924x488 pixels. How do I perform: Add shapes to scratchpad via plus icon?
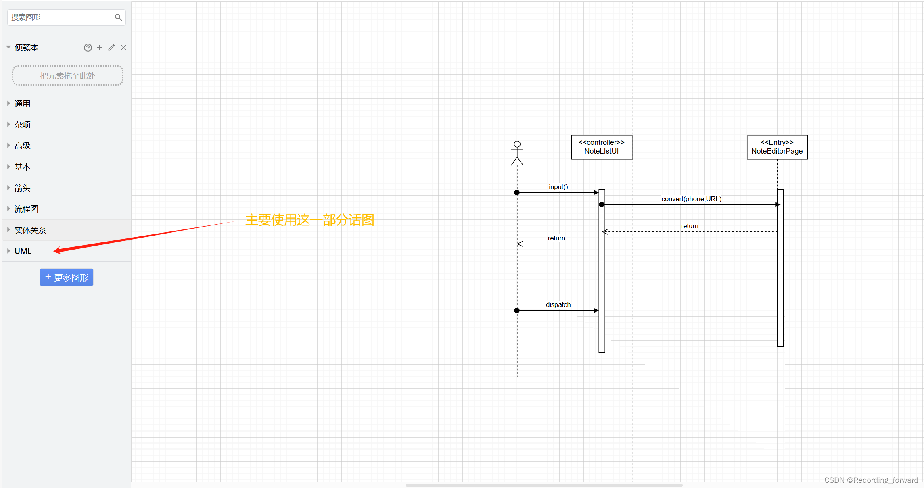point(99,47)
